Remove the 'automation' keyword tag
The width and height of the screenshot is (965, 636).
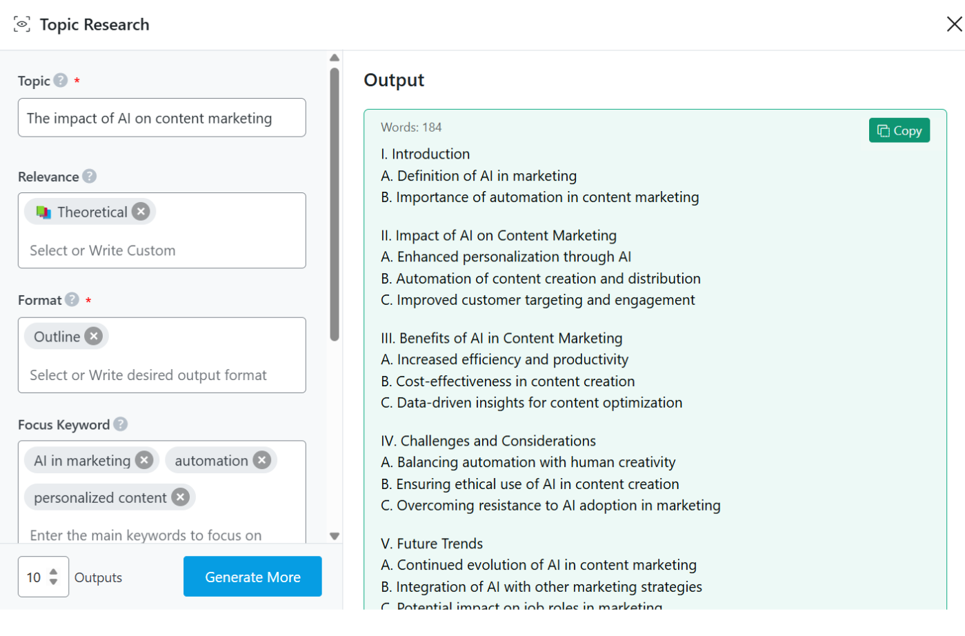(262, 460)
